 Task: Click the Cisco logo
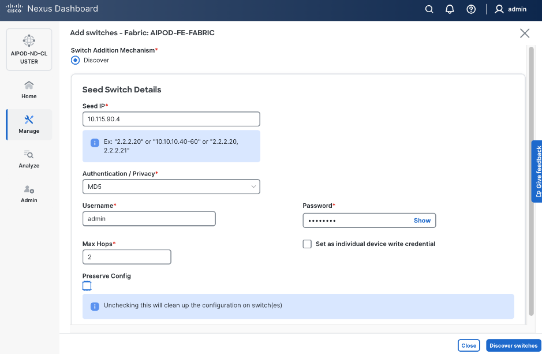pos(14,8)
